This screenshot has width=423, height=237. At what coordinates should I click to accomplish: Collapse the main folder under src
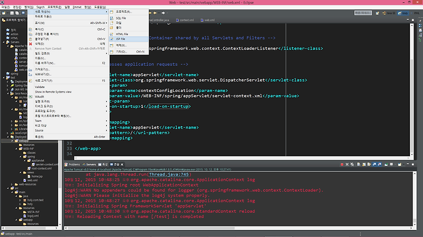[12, 192]
